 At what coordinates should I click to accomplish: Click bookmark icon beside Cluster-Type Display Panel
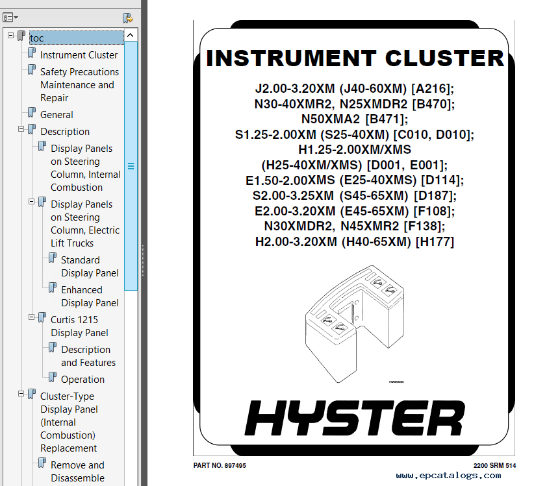32,394
